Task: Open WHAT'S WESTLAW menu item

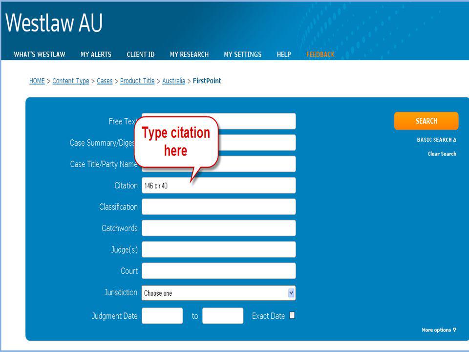Action: pyautogui.click(x=40, y=54)
